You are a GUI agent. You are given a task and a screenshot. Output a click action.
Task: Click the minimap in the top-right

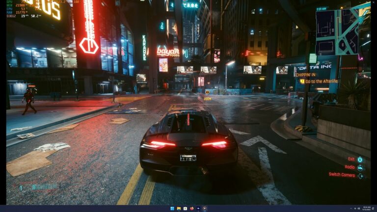point(337,33)
